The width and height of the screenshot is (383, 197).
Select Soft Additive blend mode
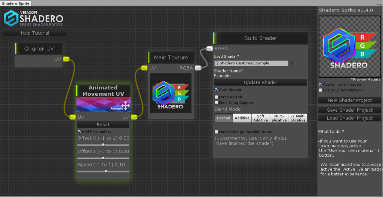pos(261,118)
